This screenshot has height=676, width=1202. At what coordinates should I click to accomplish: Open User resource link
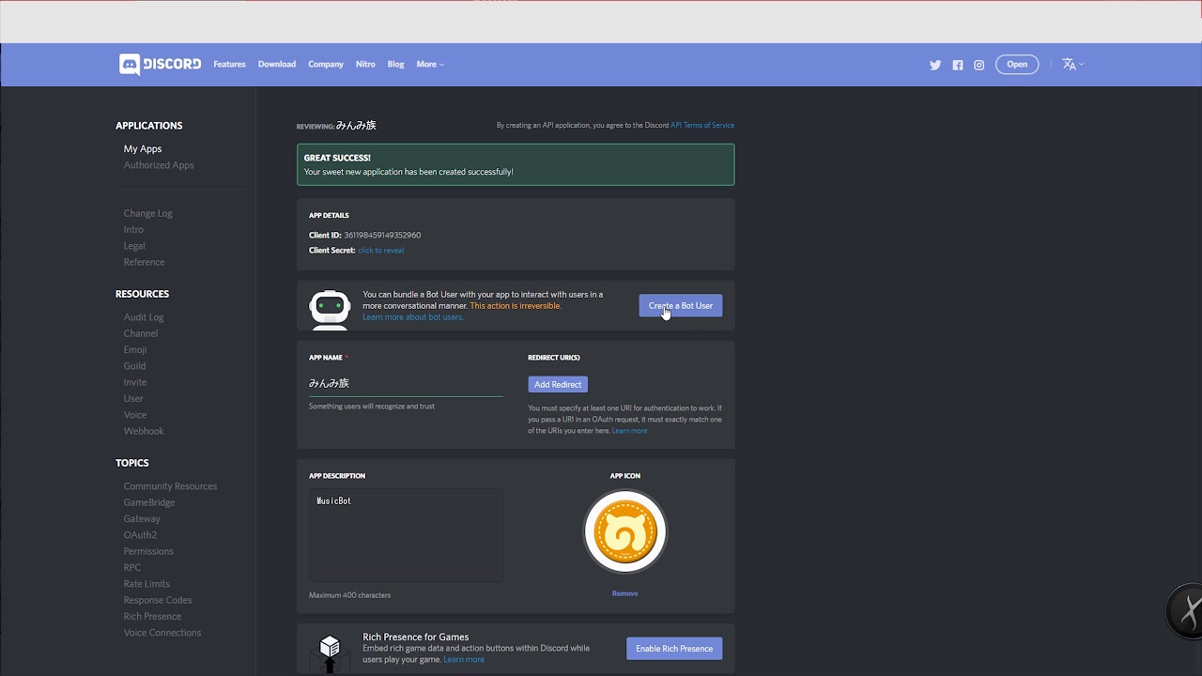click(133, 398)
